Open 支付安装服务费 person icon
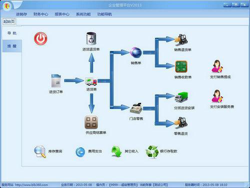Viewport: 250px width, 188px height. tap(217, 96)
